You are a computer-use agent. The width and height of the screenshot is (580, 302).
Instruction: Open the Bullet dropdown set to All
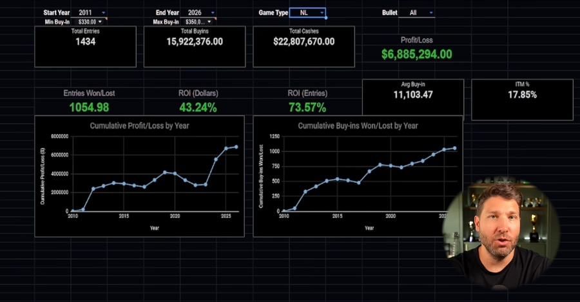416,13
